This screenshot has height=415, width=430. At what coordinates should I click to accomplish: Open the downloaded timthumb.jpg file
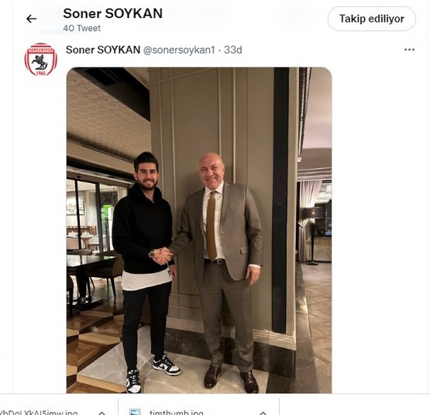click(x=177, y=412)
